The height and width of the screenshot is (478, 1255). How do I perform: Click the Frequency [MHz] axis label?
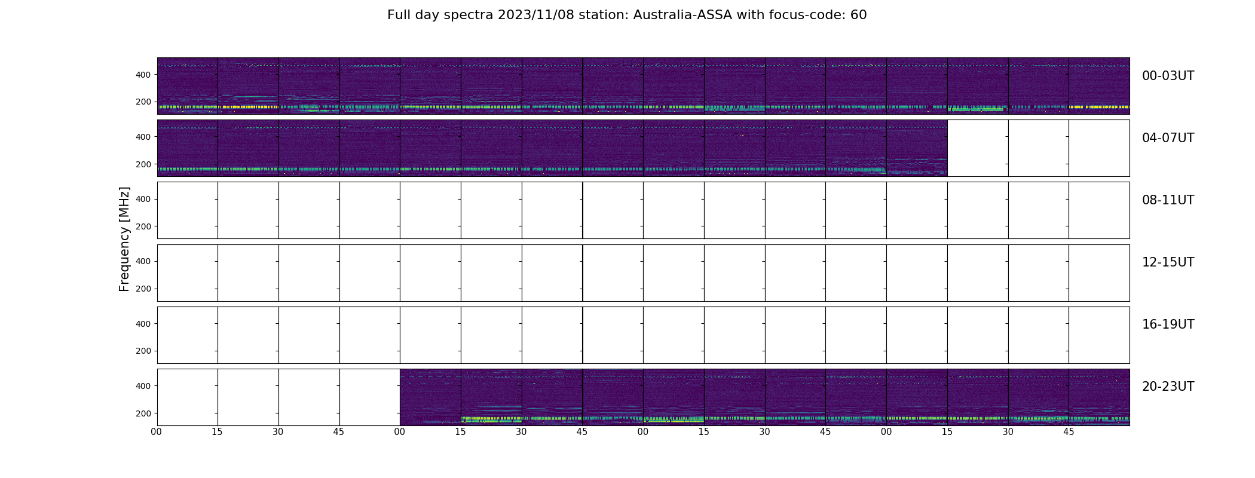tap(124, 239)
